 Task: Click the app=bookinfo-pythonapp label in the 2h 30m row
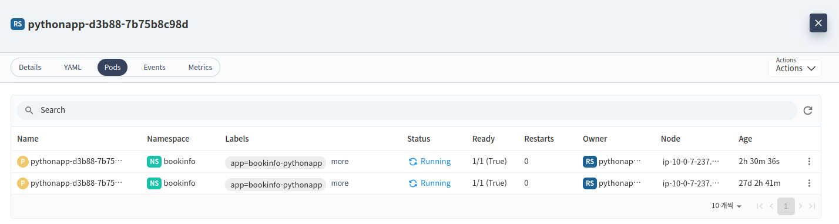coord(276,163)
